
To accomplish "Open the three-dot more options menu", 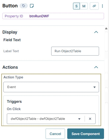I will 102,6.
